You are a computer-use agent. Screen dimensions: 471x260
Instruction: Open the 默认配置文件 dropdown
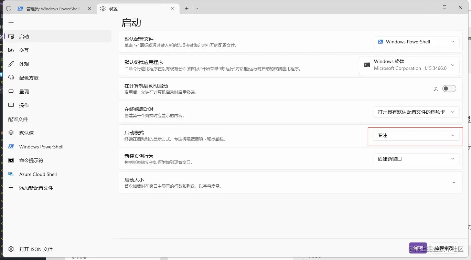coord(416,41)
